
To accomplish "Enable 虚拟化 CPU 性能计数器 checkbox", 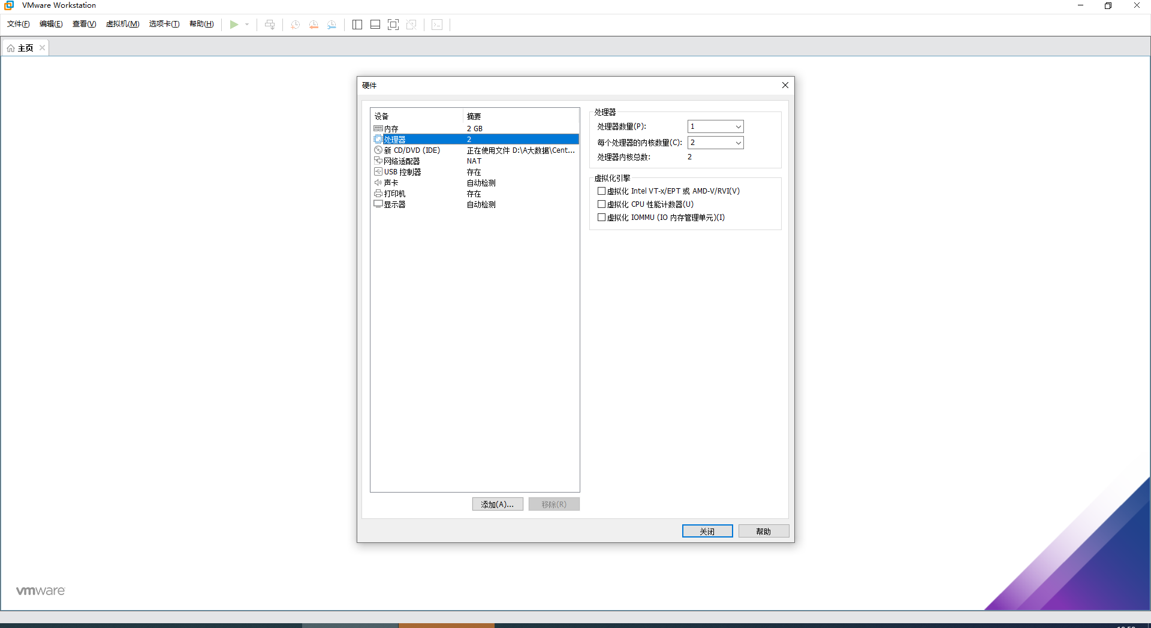I will 601,204.
